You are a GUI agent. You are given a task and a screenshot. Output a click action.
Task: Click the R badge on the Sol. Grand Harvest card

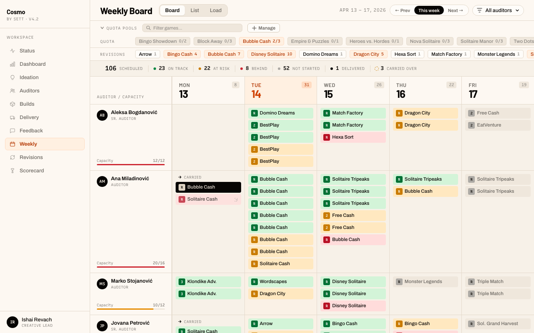click(471, 323)
